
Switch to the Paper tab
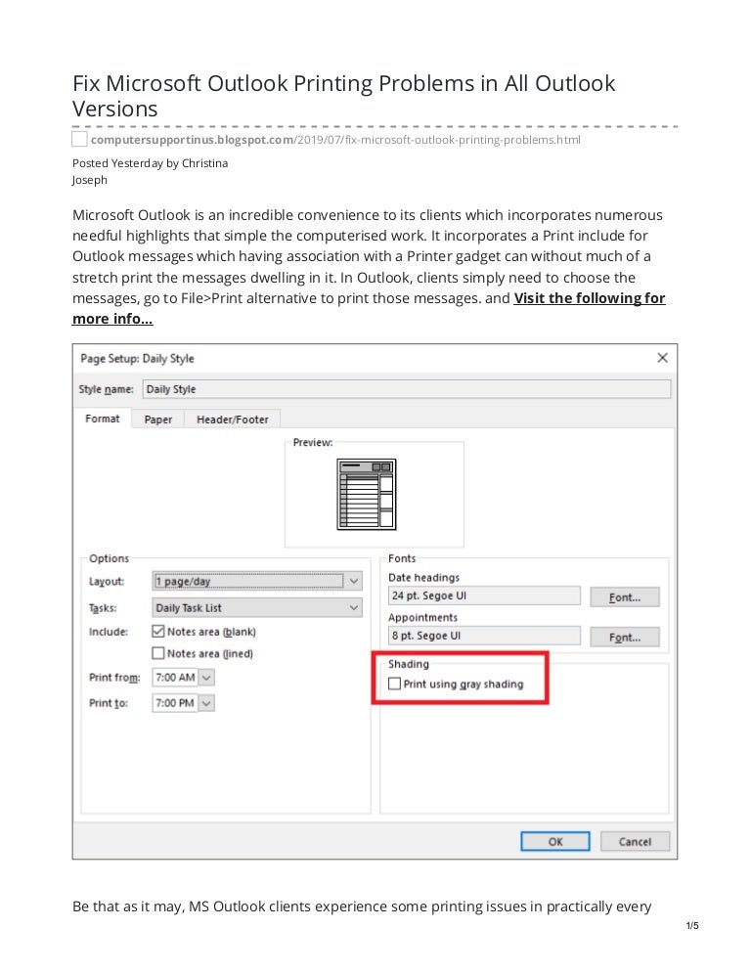(x=158, y=420)
